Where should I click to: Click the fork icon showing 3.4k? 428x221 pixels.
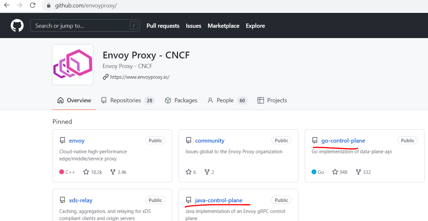click(x=113, y=172)
